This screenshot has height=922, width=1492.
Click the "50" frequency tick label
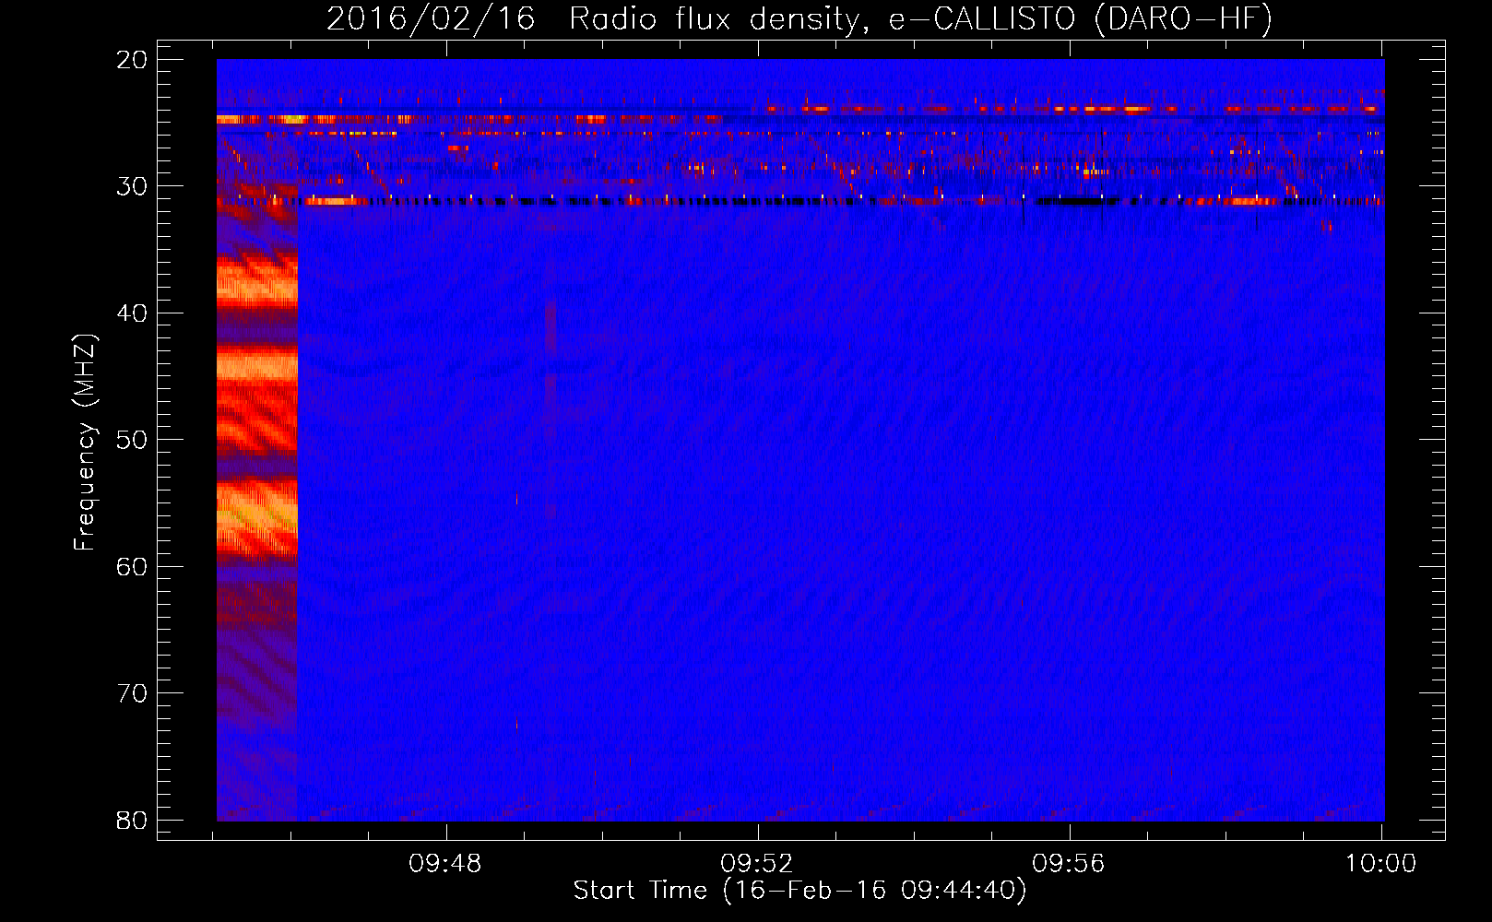pos(132,440)
